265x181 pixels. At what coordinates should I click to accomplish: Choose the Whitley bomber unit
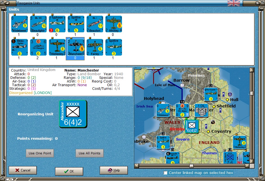click(114, 24)
